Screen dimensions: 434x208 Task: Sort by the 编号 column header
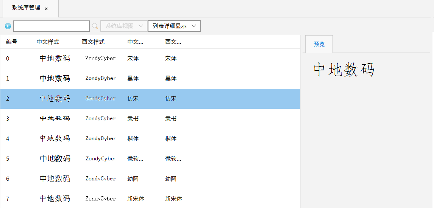point(12,42)
